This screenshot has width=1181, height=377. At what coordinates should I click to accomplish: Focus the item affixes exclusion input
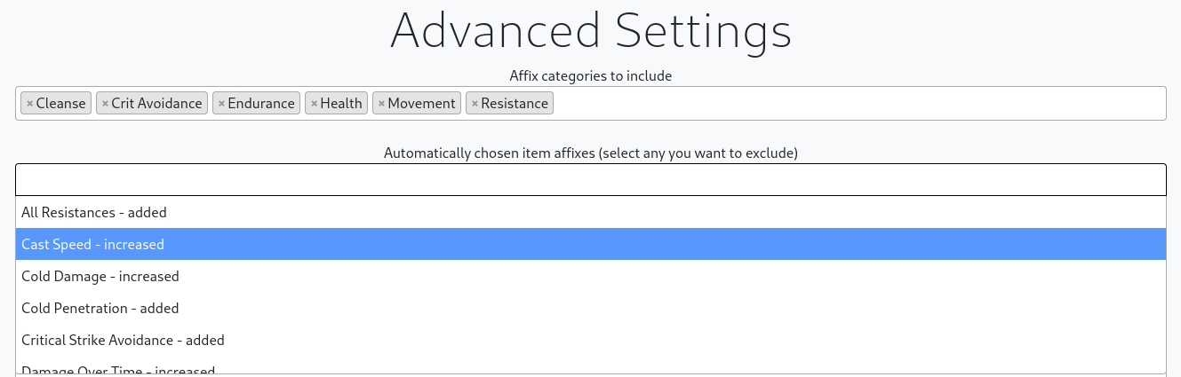[590, 180]
